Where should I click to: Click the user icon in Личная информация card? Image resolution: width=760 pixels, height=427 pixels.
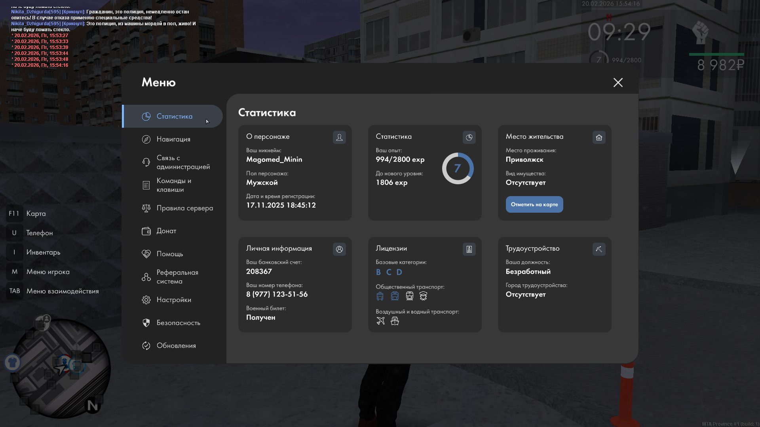point(339,249)
